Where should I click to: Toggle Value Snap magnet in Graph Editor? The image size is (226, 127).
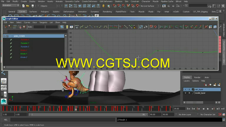[x=156, y=27]
